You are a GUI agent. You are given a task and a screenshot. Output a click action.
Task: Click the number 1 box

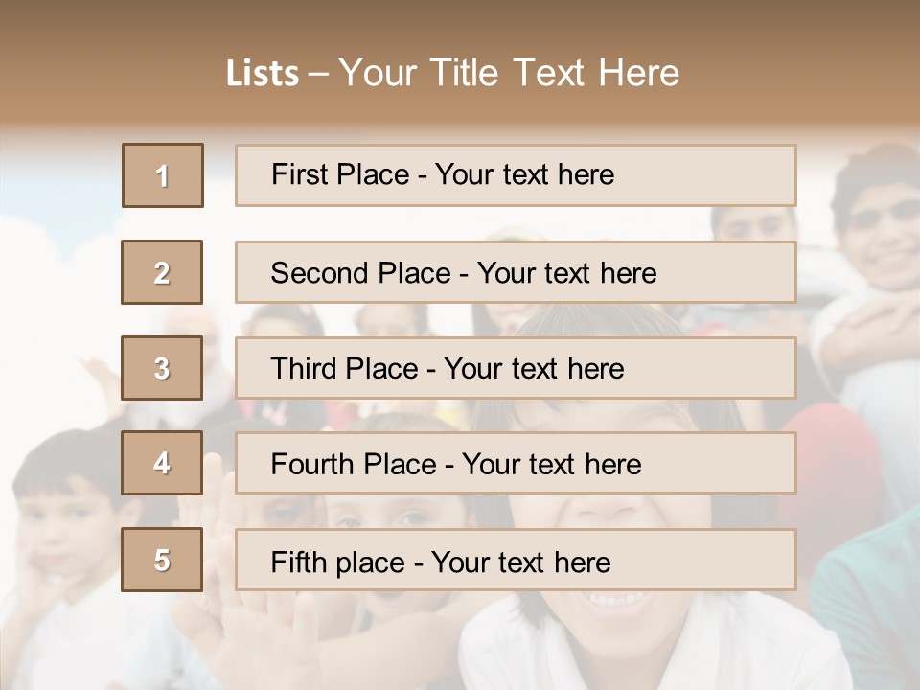click(x=162, y=175)
